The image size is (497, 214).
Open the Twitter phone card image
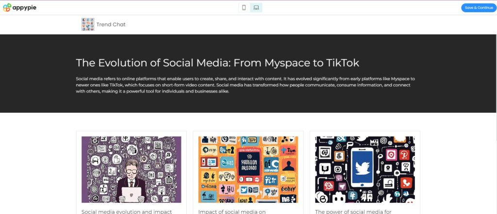click(365, 169)
